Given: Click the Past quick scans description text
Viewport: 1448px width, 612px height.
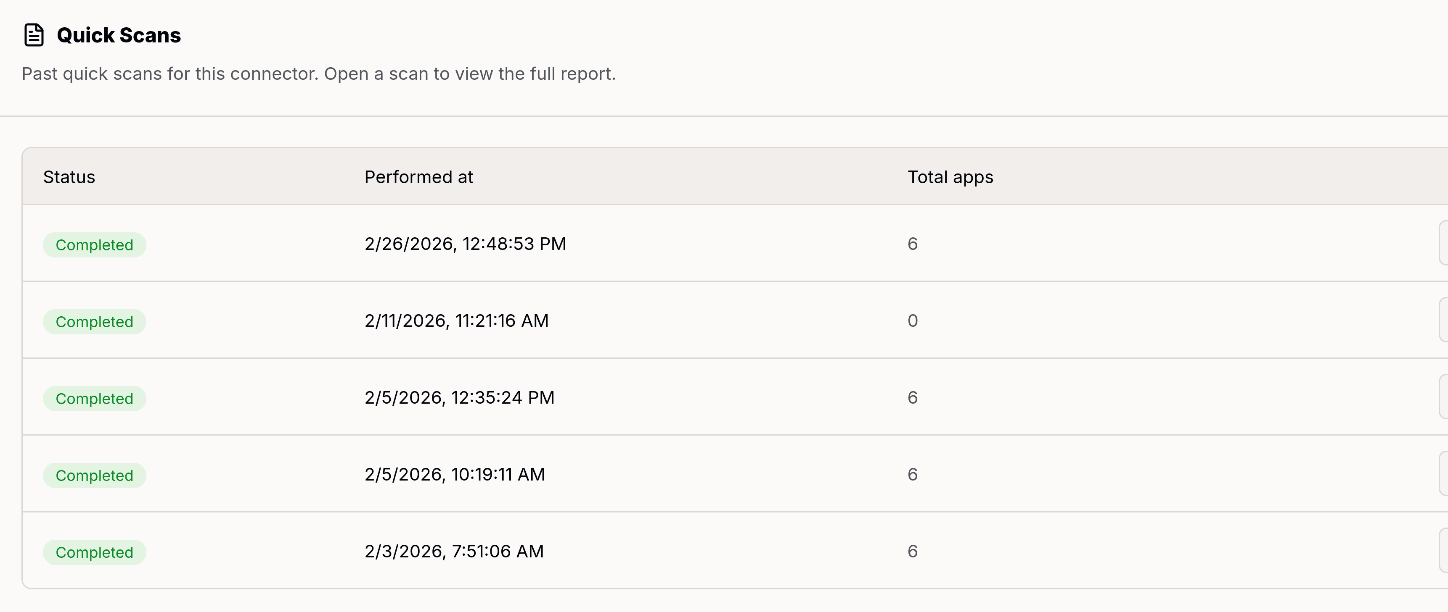Looking at the screenshot, I should pos(318,74).
